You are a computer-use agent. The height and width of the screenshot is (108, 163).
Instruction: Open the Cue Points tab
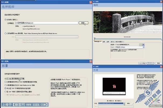click(112, 42)
